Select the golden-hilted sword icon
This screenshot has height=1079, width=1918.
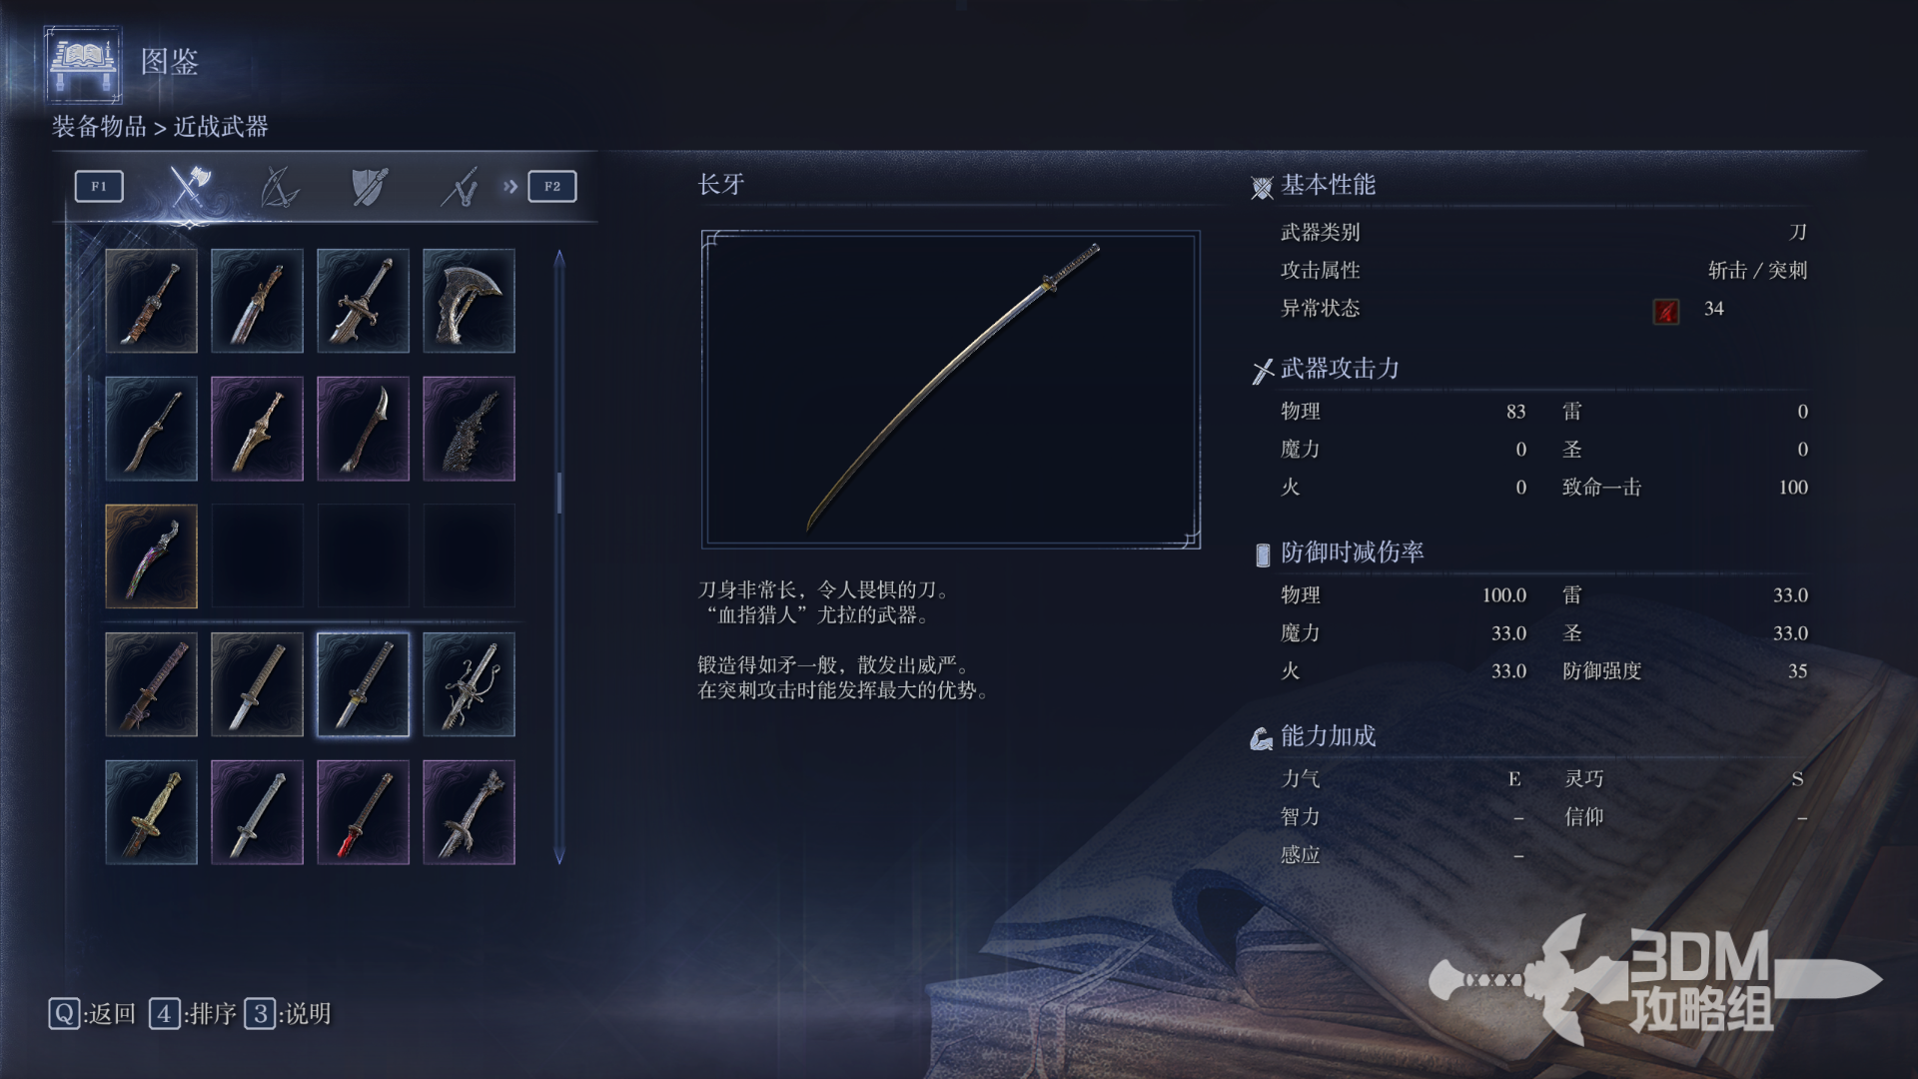point(151,812)
